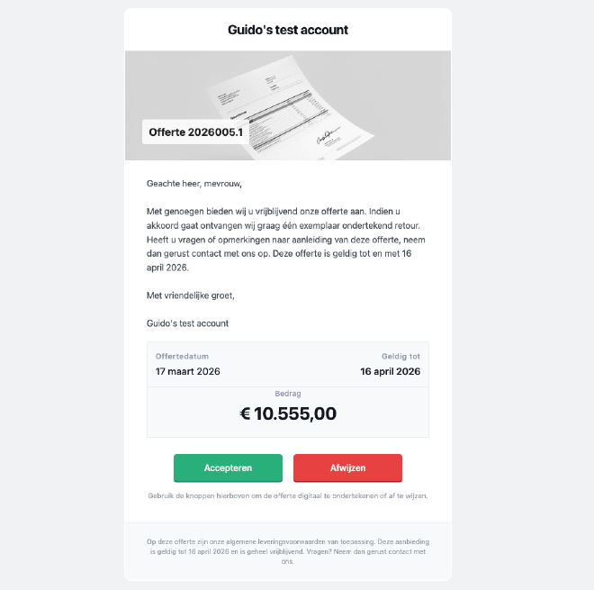The height and width of the screenshot is (590, 594).
Task: Click the footer leveringsvoorwaarden disclaimer text
Action: [288, 551]
